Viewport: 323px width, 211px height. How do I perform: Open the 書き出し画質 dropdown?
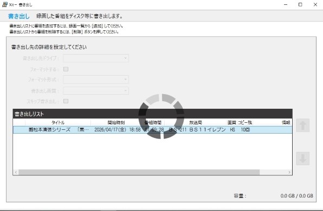(x=96, y=90)
